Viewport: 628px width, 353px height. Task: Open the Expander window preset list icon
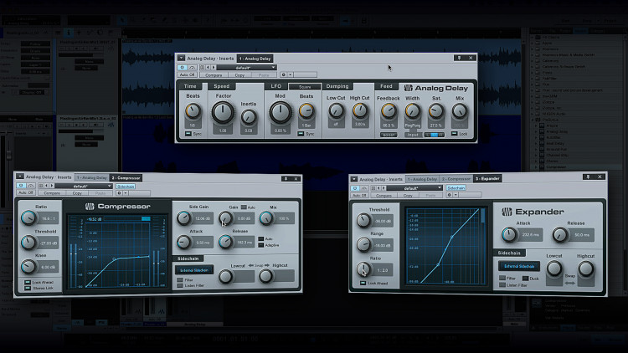click(373, 188)
